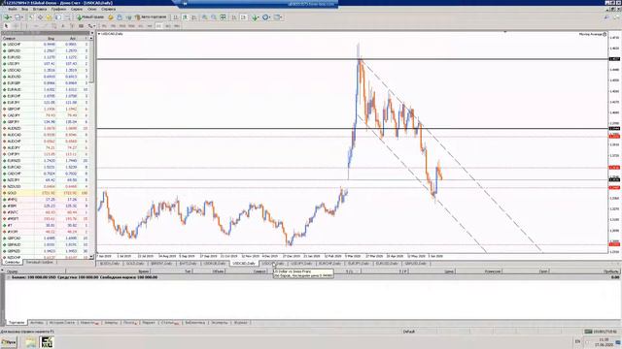
Task: Switch chart to bar chart type
Action: point(176,17)
